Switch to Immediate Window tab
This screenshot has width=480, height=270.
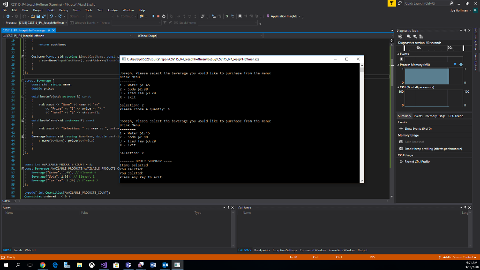[342, 250]
